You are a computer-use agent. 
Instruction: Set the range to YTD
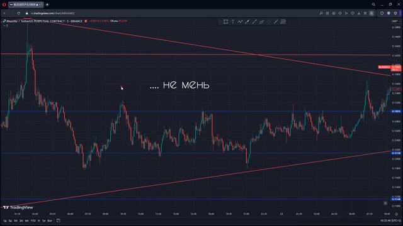coord(33,220)
